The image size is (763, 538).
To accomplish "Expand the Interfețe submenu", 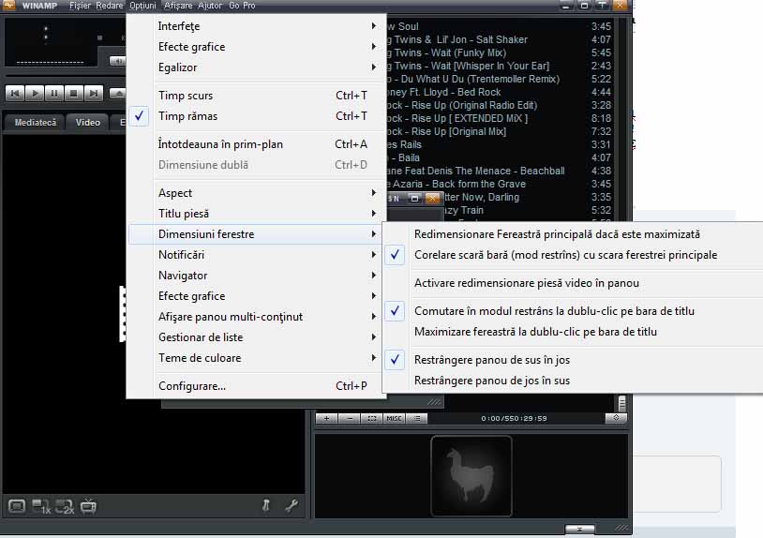I will [257, 26].
